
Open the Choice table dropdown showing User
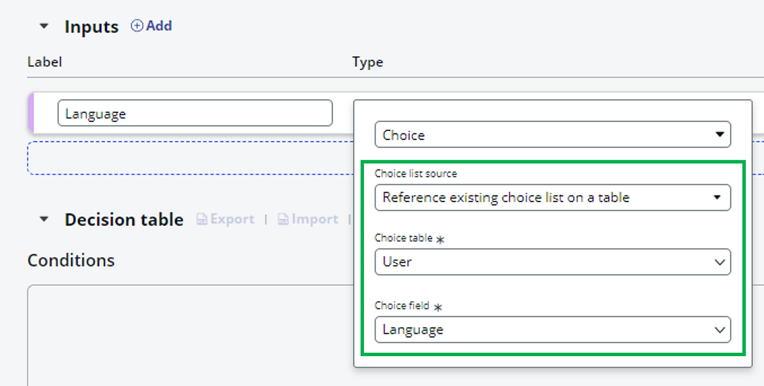pyautogui.click(x=552, y=262)
